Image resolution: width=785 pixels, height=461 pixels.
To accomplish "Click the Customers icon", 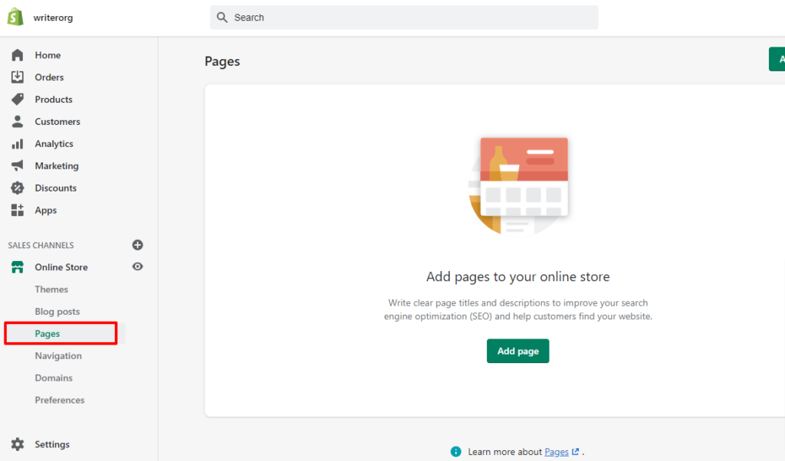I will pos(18,121).
